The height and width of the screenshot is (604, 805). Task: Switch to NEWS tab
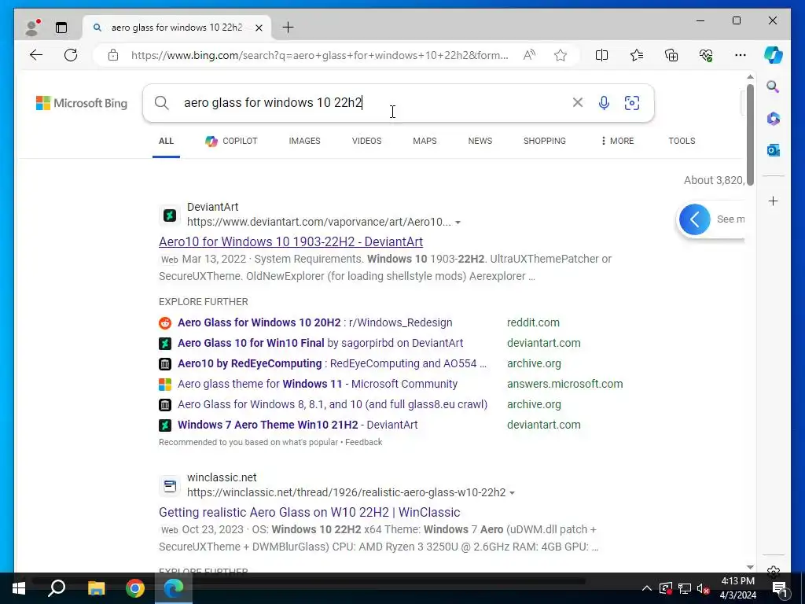480,141
